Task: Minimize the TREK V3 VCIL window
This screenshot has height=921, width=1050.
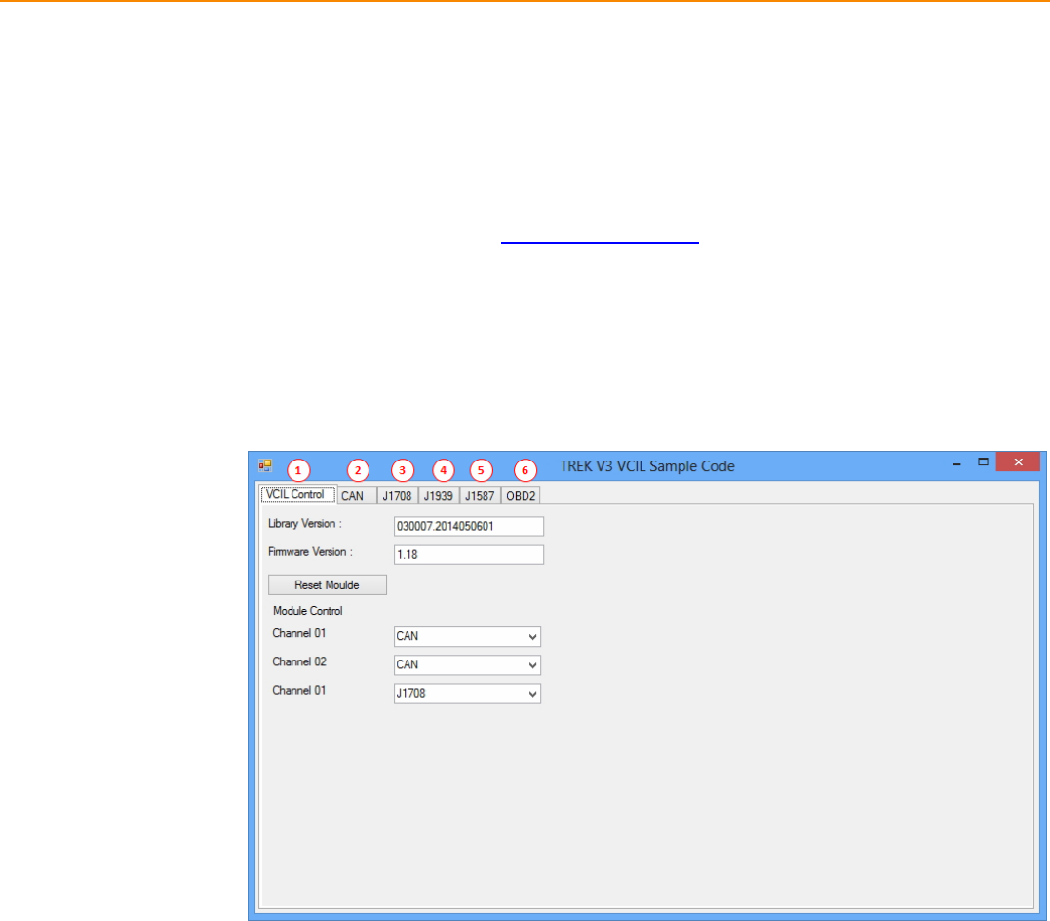Action: point(957,462)
